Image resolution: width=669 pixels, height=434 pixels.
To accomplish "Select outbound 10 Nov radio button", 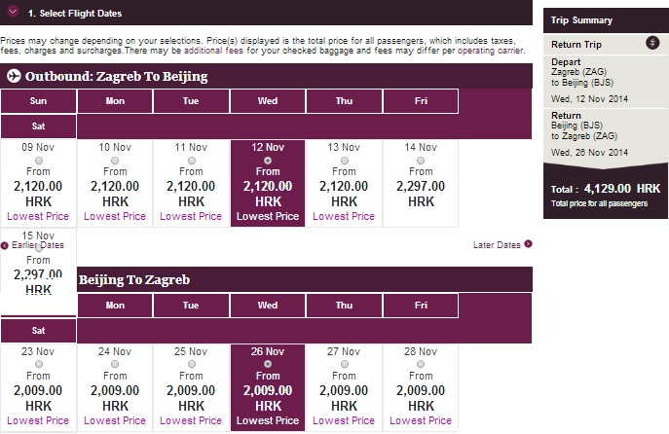I will [115, 160].
